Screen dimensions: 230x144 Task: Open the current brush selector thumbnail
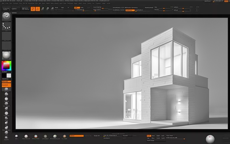tap(6, 16)
